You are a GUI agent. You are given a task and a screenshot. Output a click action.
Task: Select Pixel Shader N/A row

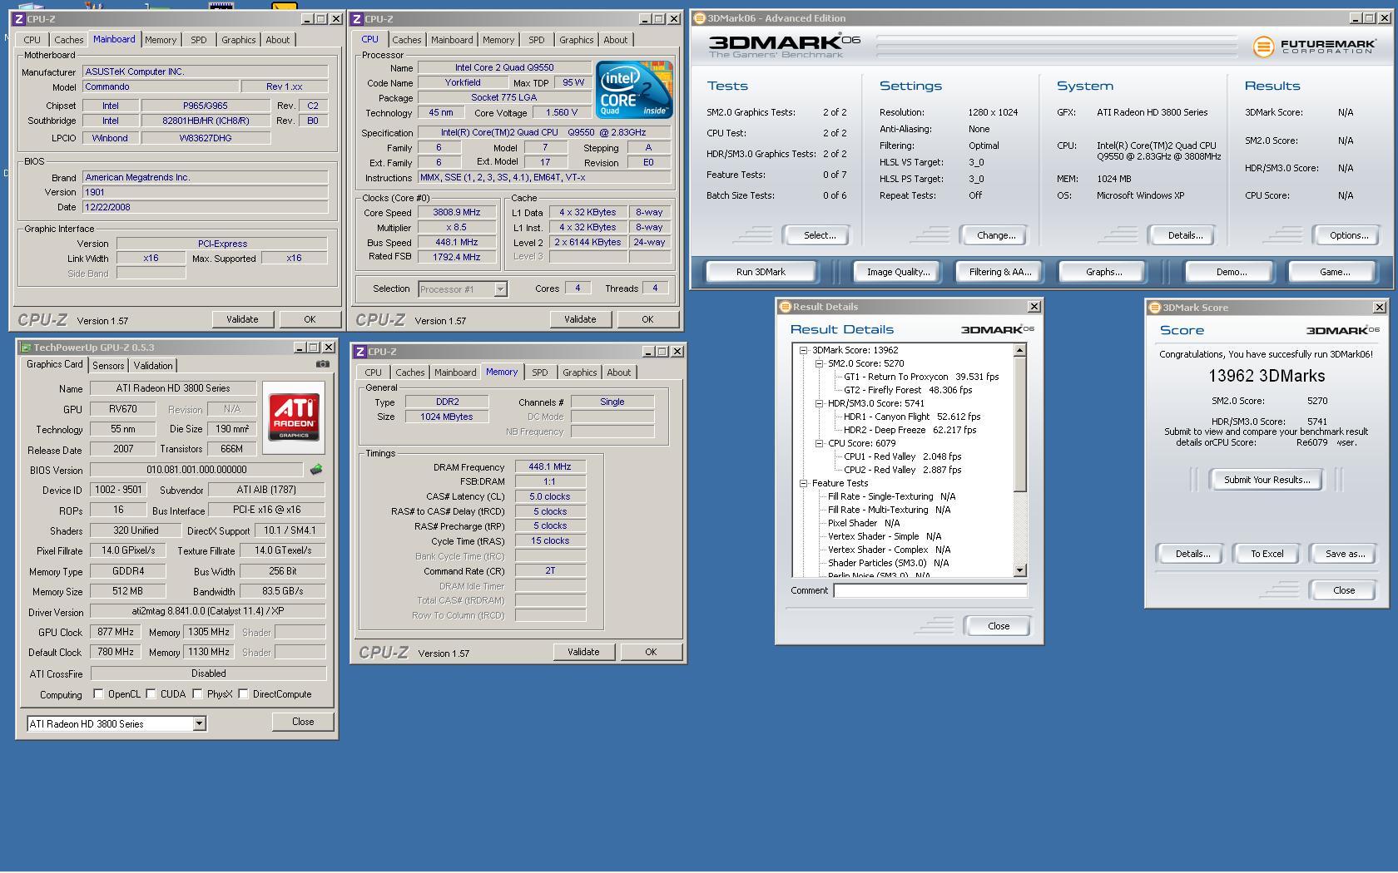863,523
